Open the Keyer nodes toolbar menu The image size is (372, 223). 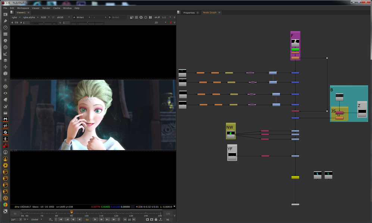(5, 54)
